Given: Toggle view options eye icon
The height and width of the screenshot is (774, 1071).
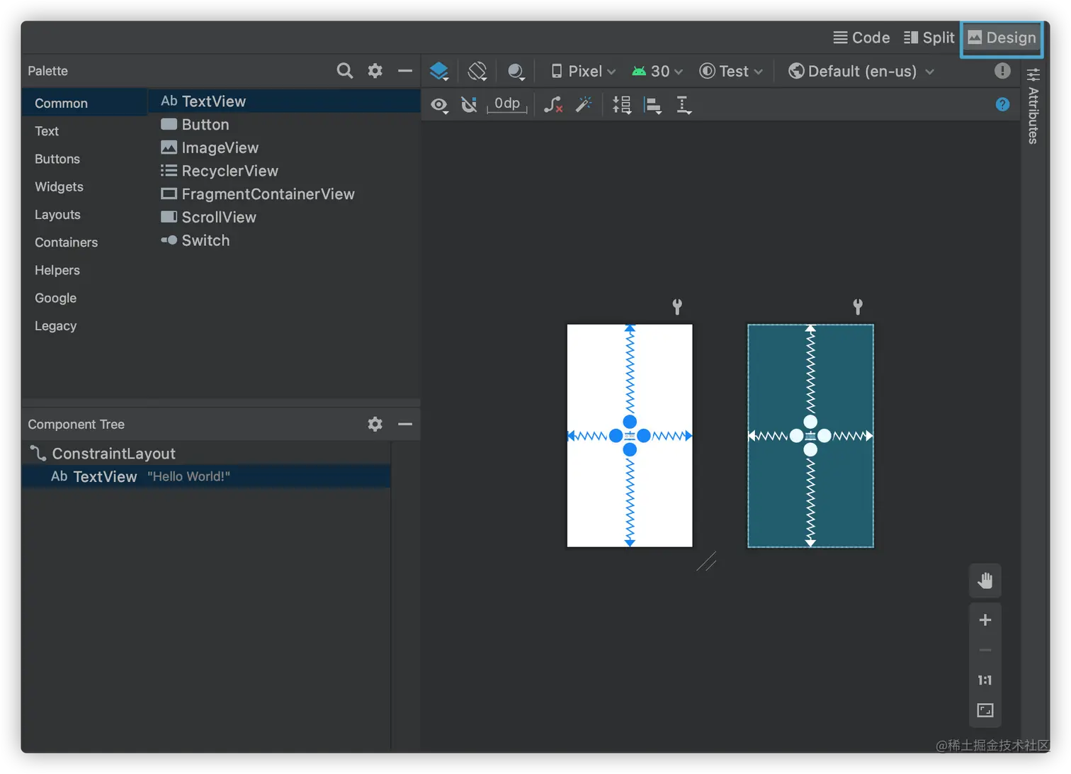Looking at the screenshot, I should click(x=439, y=106).
